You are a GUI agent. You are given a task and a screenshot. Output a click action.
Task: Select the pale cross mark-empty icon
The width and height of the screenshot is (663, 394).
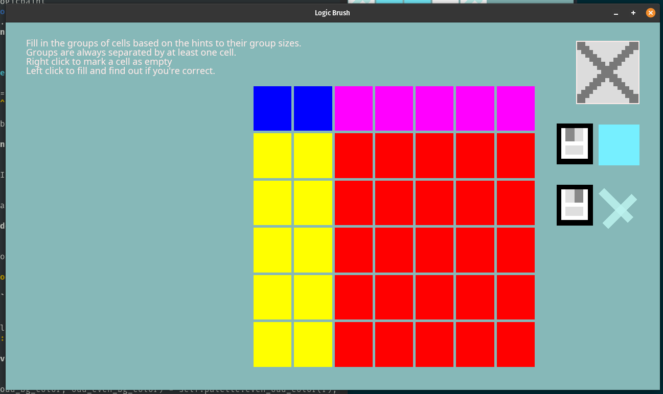618,208
